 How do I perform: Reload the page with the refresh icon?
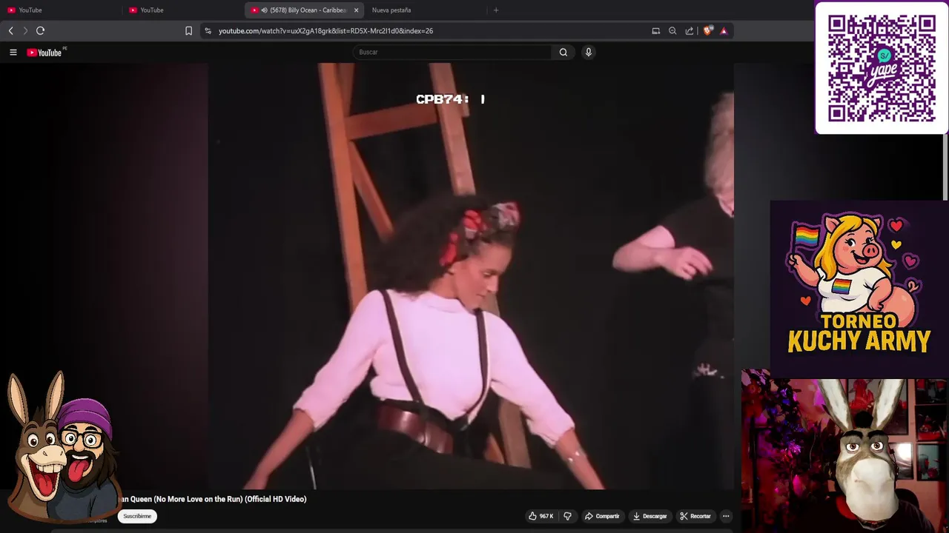coord(40,30)
